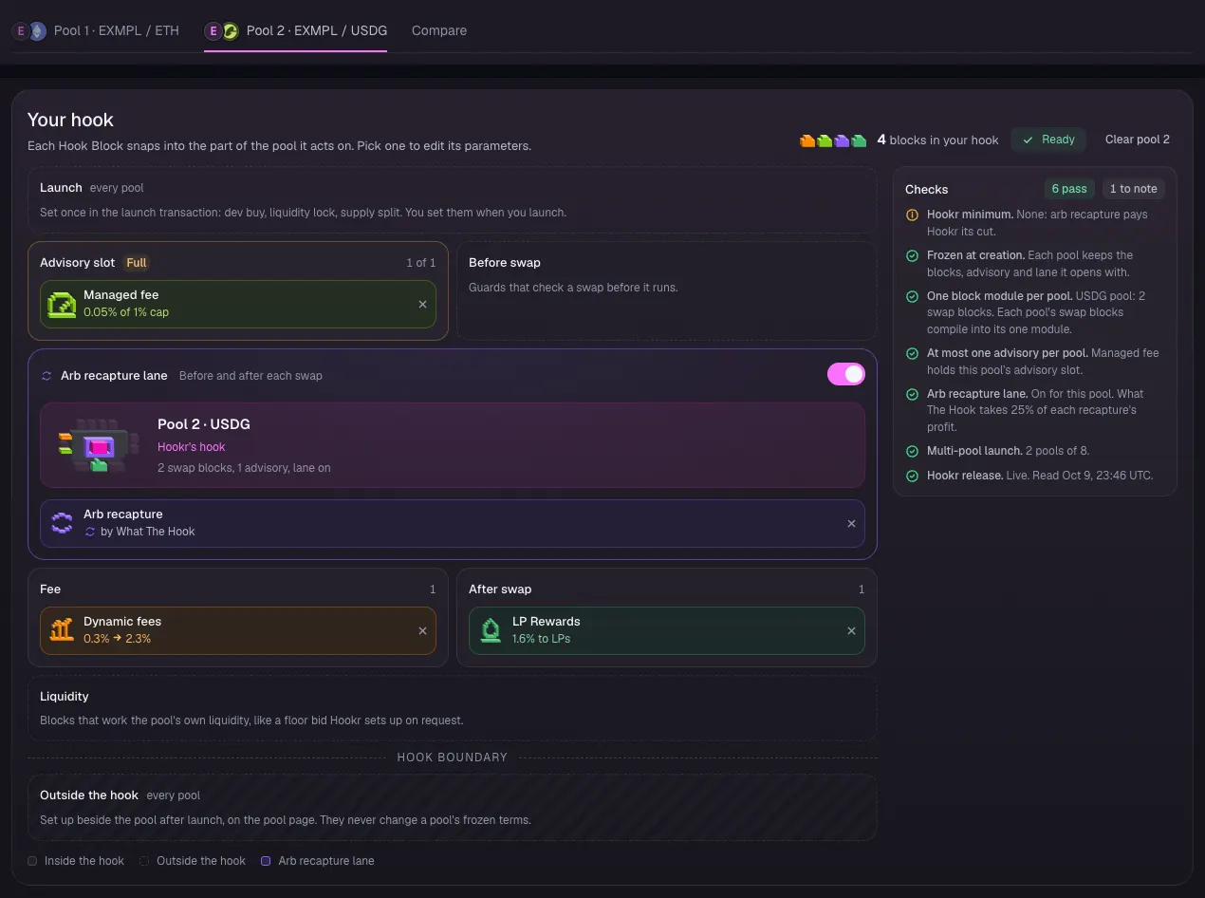
Task: Remove the Managed fee block
Action: (422, 305)
